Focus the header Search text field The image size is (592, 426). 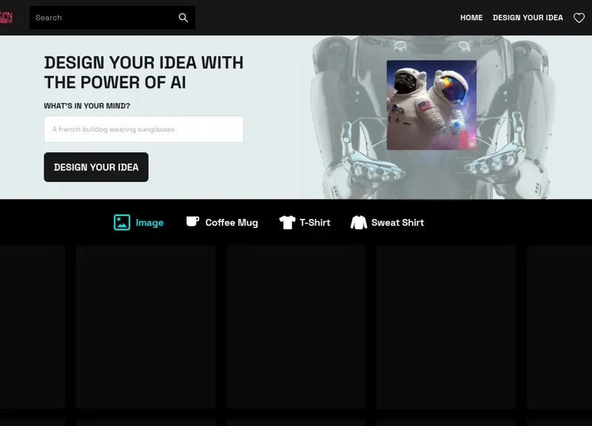(x=104, y=18)
